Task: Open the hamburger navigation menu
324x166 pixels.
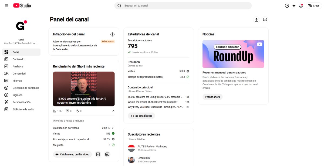Action: tap(6, 6)
